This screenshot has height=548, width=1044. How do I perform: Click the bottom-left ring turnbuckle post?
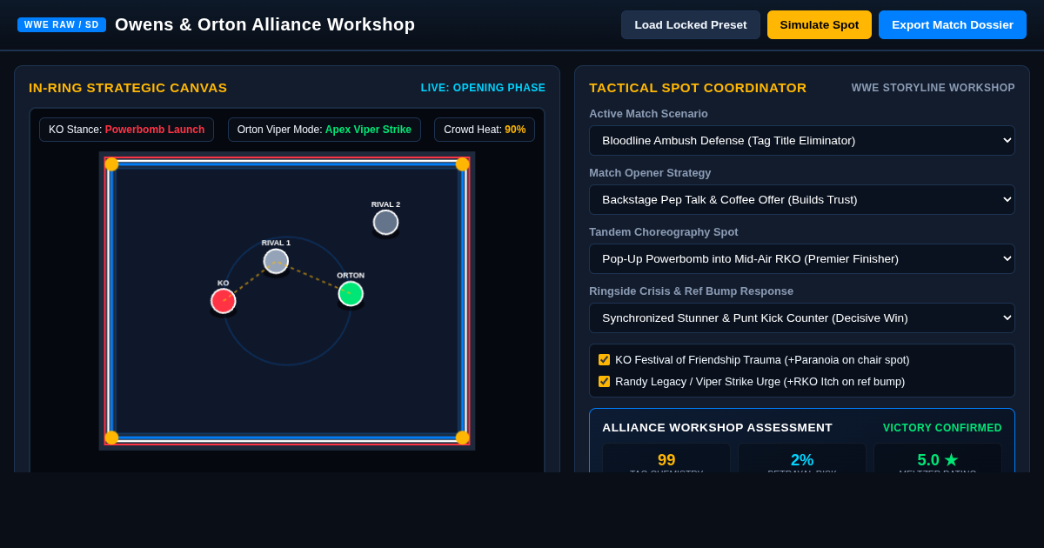pyautogui.click(x=111, y=438)
